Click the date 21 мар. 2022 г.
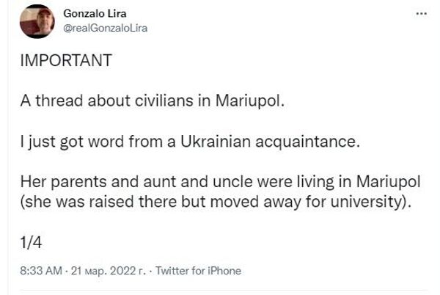Image resolution: width=440 pixels, height=295 pixels. coord(105,270)
